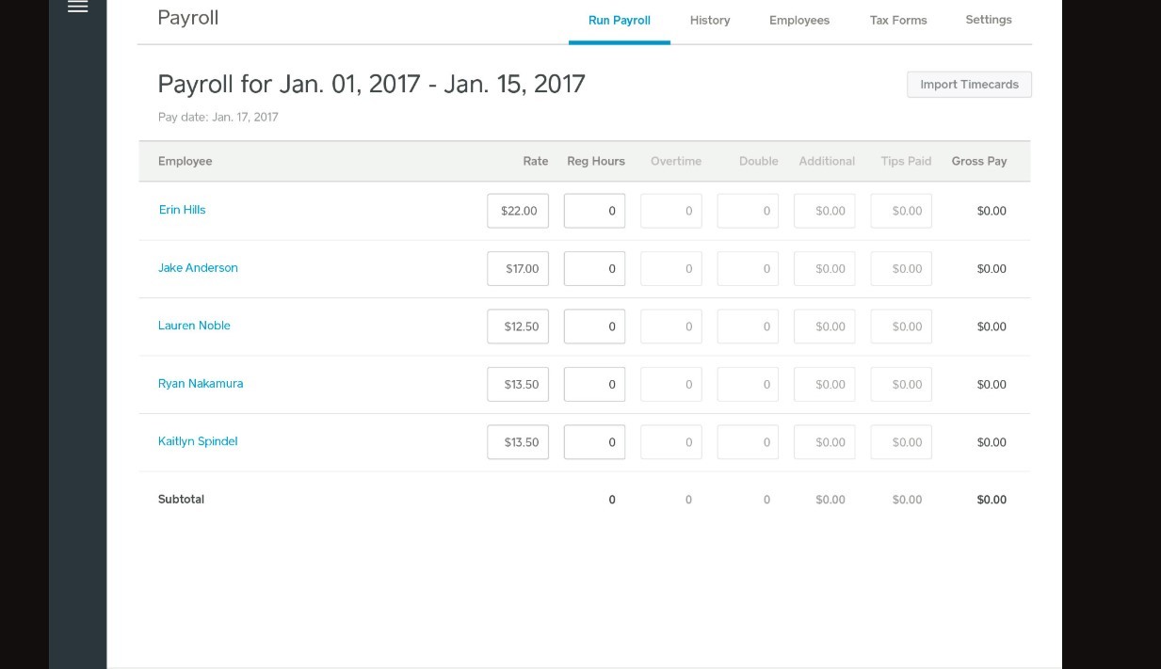The image size is (1161, 669).
Task: Click the Import Timecards button
Action: 969,84
